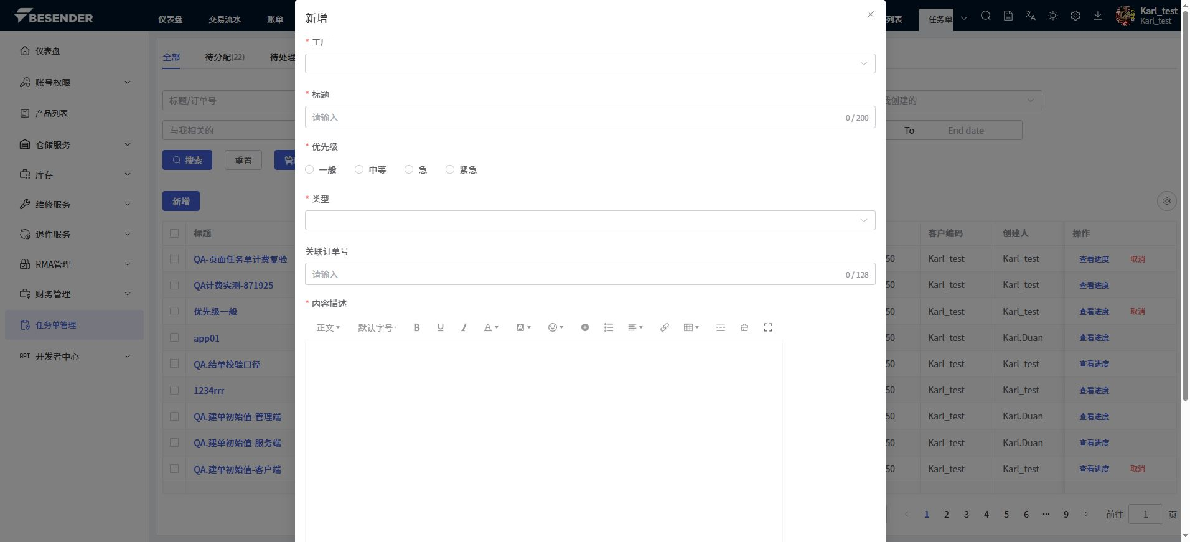Viewport: 1190px width, 542px height.
Task: Open the 类型 type dropdown
Action: tap(590, 220)
